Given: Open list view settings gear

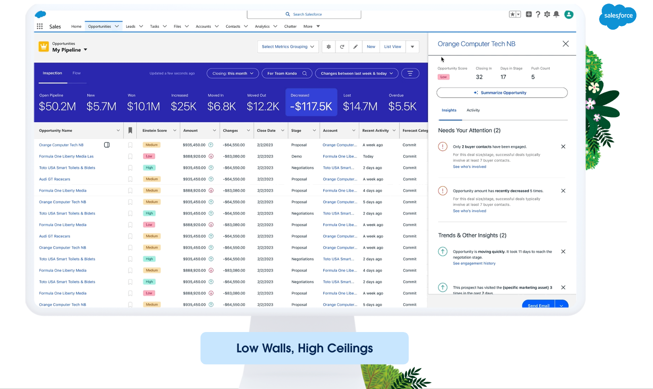Looking at the screenshot, I should tap(328, 47).
